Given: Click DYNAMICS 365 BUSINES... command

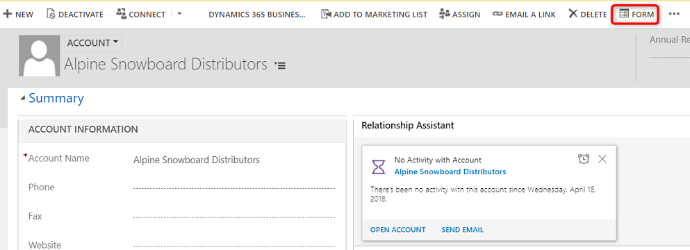Looking at the screenshot, I should coord(257,15).
